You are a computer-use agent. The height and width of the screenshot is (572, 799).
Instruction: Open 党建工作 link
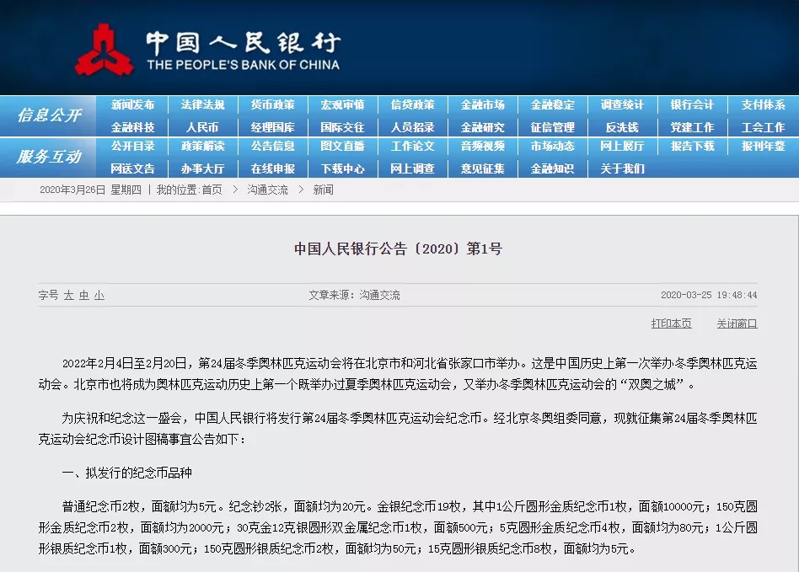(693, 127)
